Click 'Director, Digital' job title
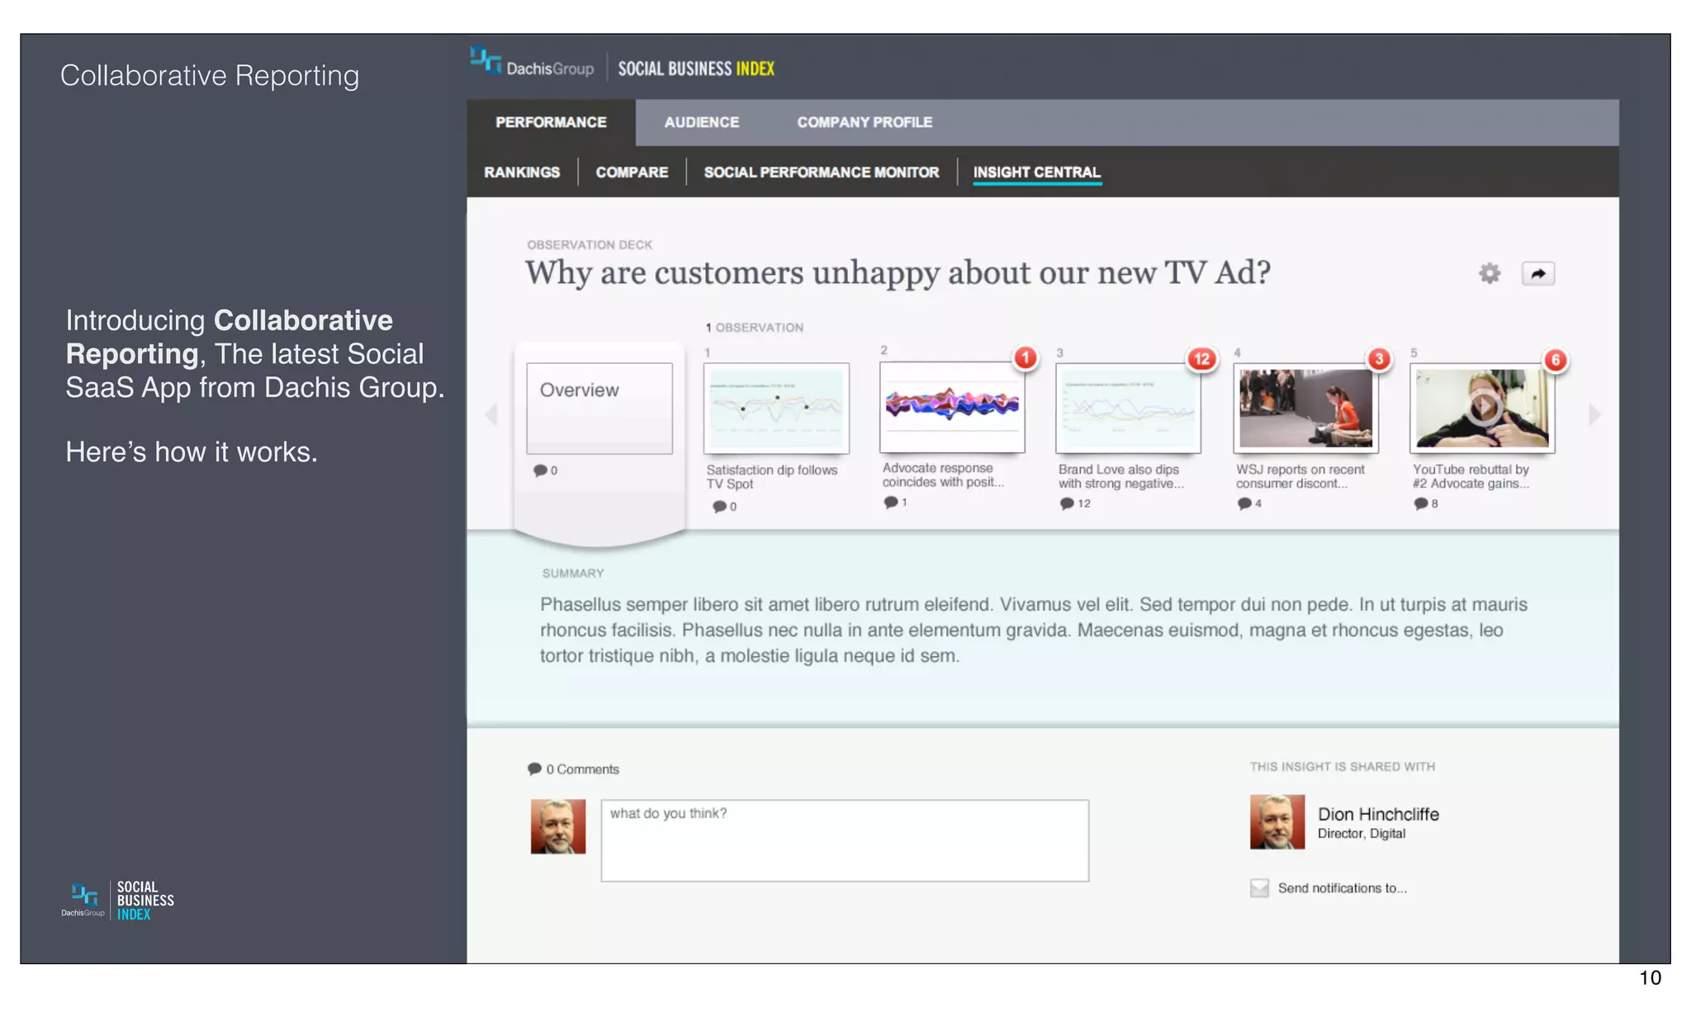This screenshot has width=1691, height=1026. (x=1361, y=834)
